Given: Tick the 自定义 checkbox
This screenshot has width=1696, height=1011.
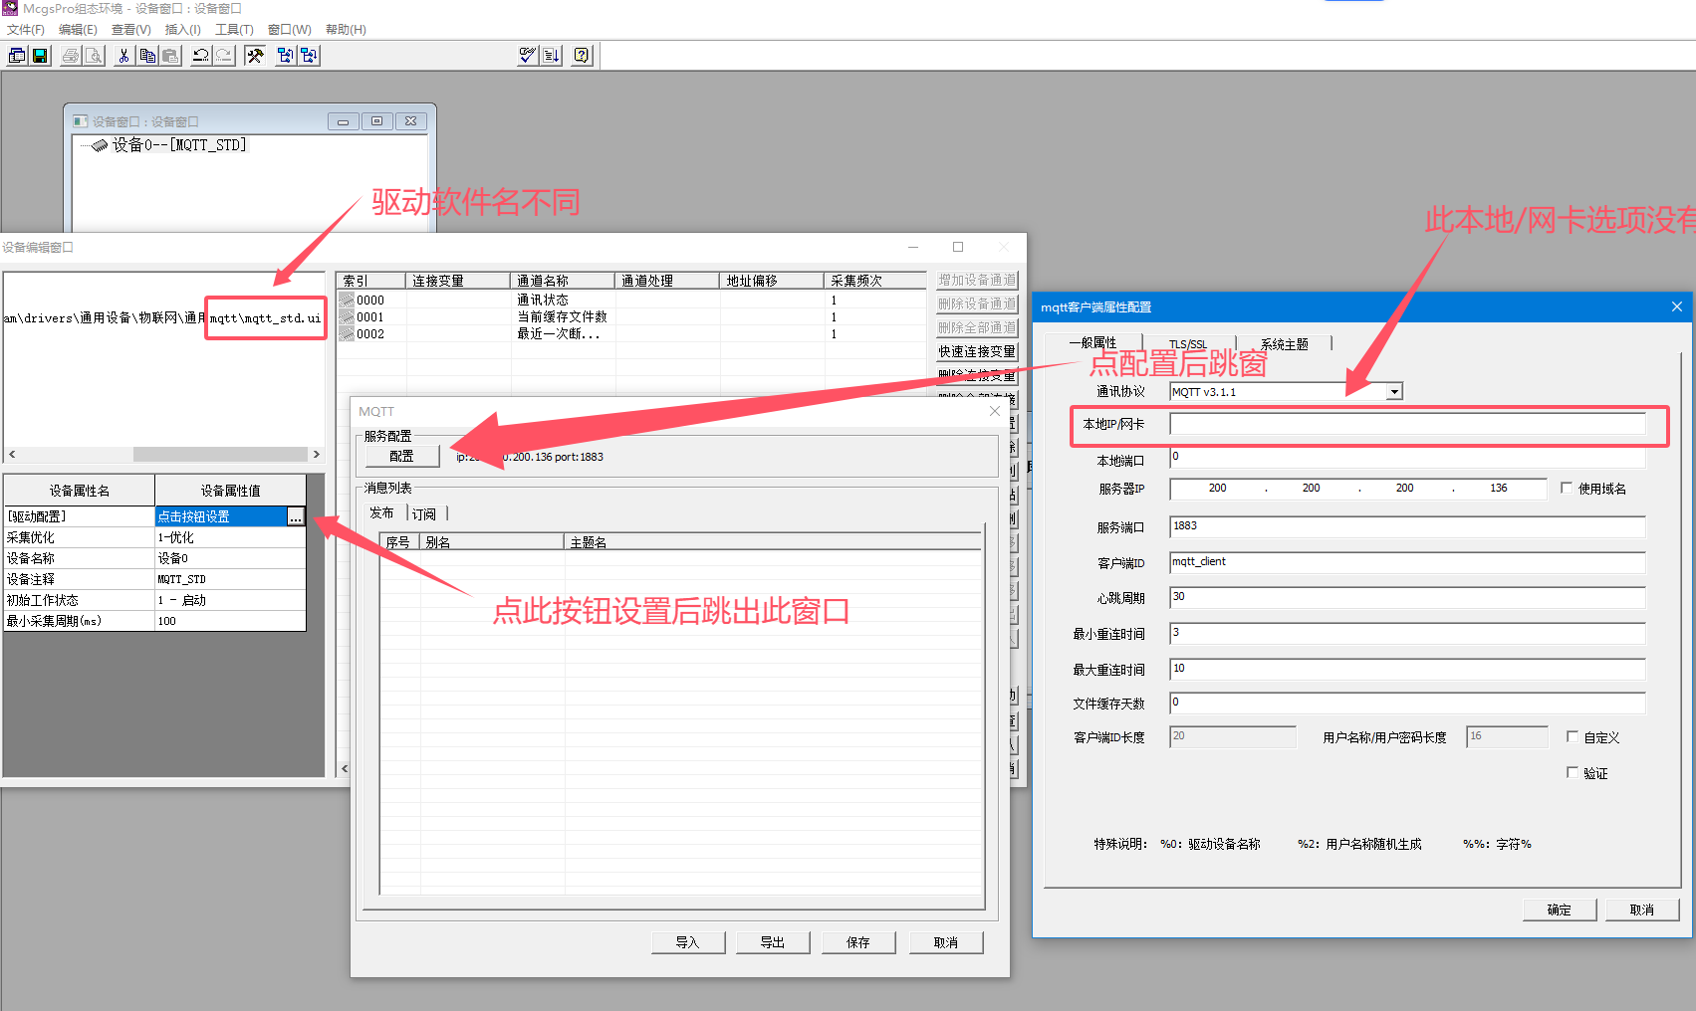Looking at the screenshot, I should [x=1573, y=737].
